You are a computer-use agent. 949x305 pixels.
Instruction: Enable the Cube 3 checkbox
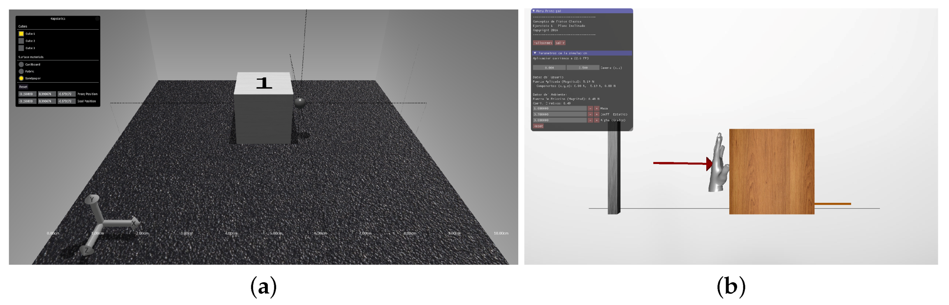(21, 48)
